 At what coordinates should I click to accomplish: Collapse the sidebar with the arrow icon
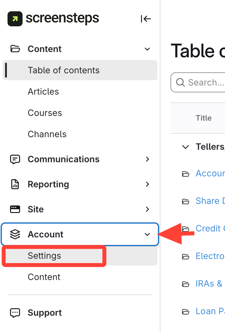click(x=146, y=19)
